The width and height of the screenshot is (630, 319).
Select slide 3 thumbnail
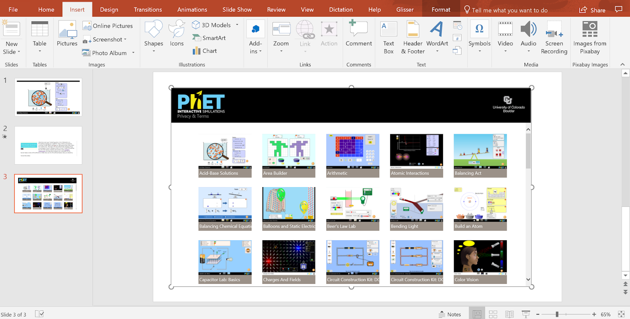[48, 193]
